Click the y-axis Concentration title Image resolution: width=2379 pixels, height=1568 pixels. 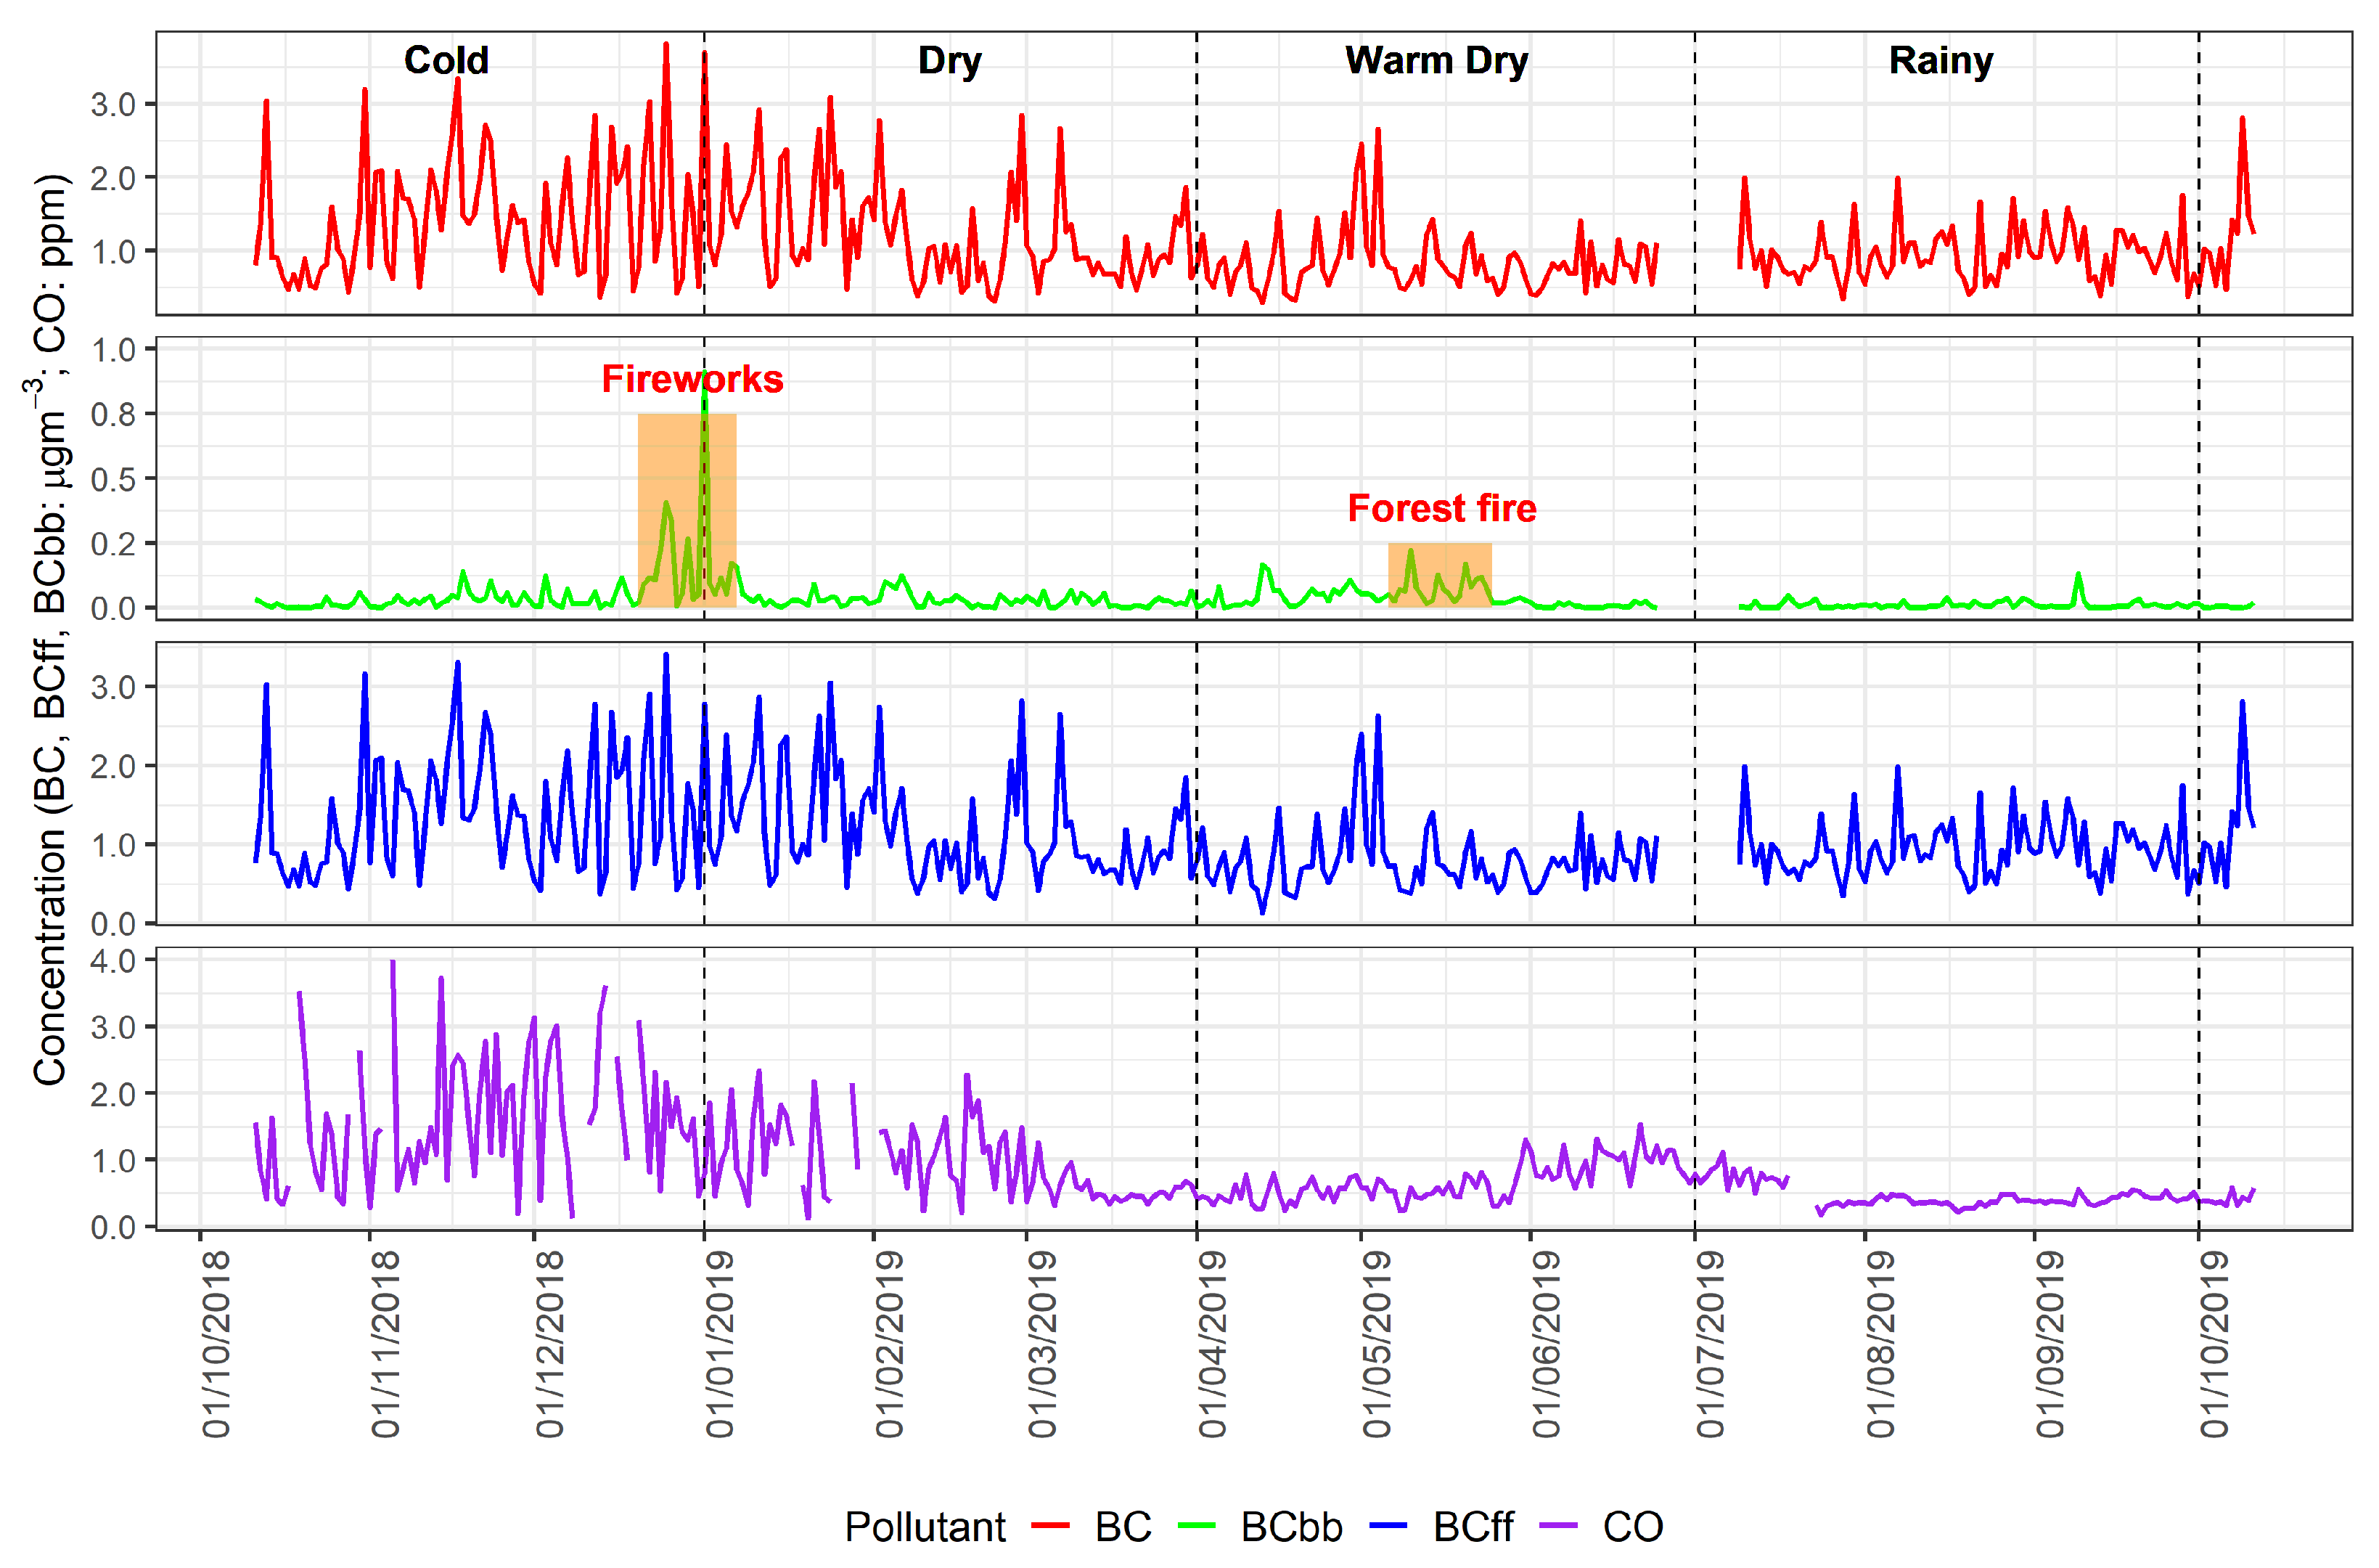[48, 630]
